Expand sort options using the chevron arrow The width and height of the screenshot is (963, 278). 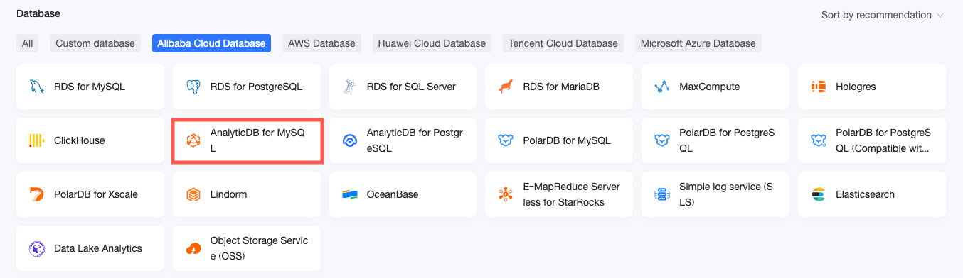pos(940,15)
